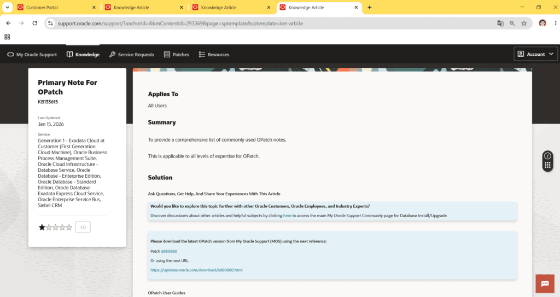Open the Chrome profile avatar

click(x=542, y=23)
